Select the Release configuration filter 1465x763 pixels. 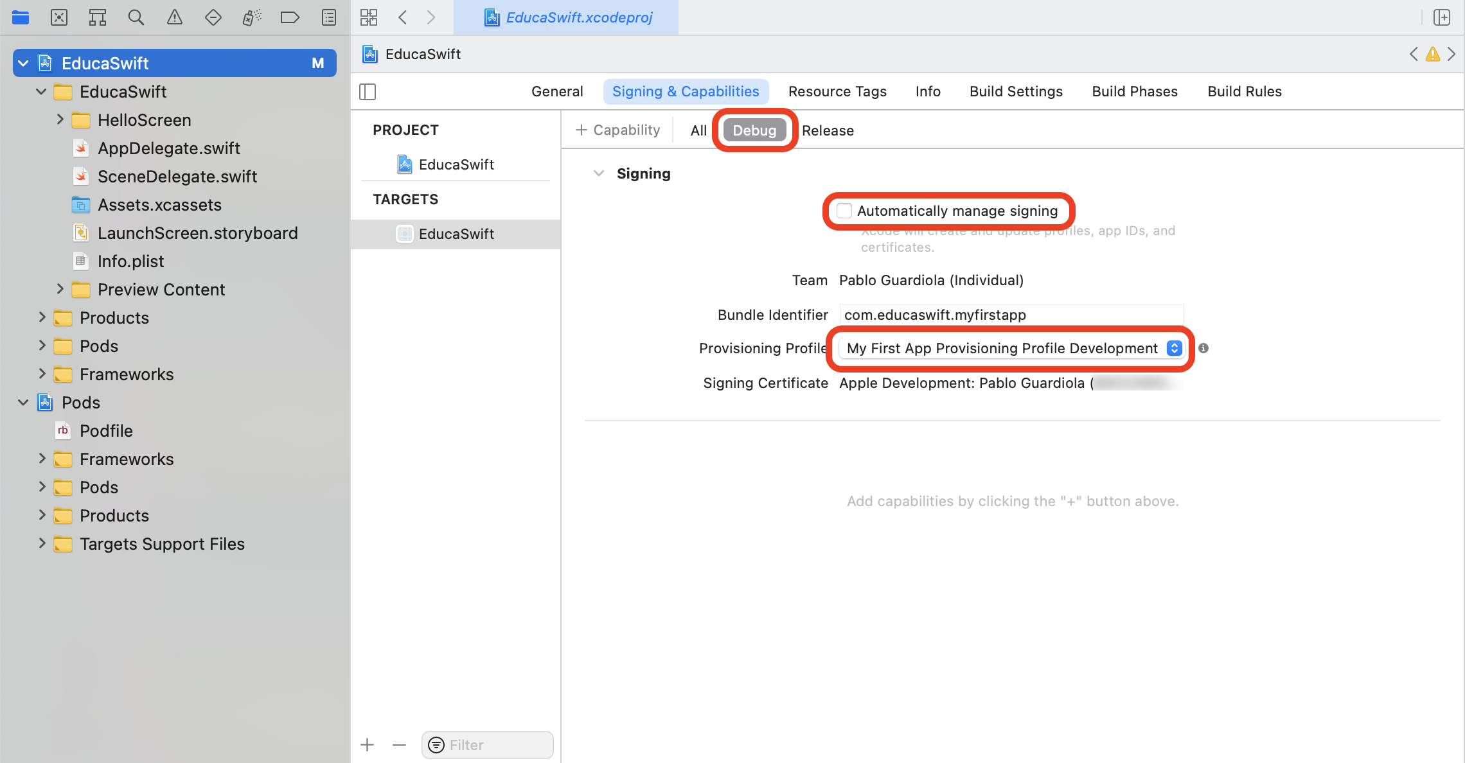[828, 130]
